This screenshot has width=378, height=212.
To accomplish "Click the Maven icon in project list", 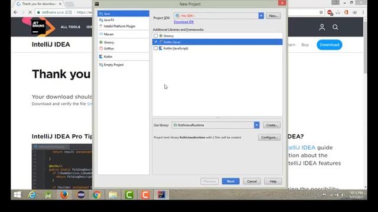I will click(101, 34).
